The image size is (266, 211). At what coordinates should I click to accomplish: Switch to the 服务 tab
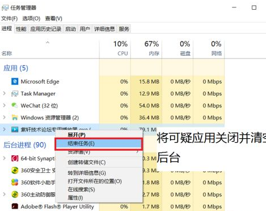click(x=124, y=29)
